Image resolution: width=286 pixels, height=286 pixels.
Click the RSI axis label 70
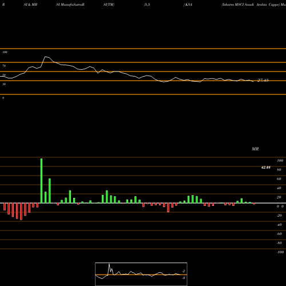(x=4, y=66)
